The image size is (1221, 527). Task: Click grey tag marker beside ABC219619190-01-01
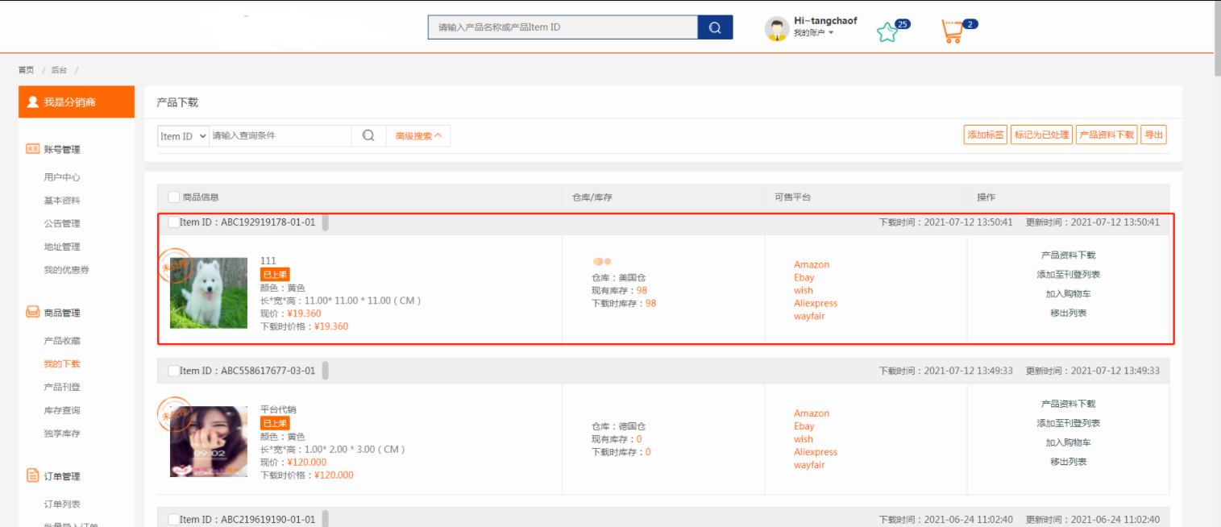pos(326,519)
